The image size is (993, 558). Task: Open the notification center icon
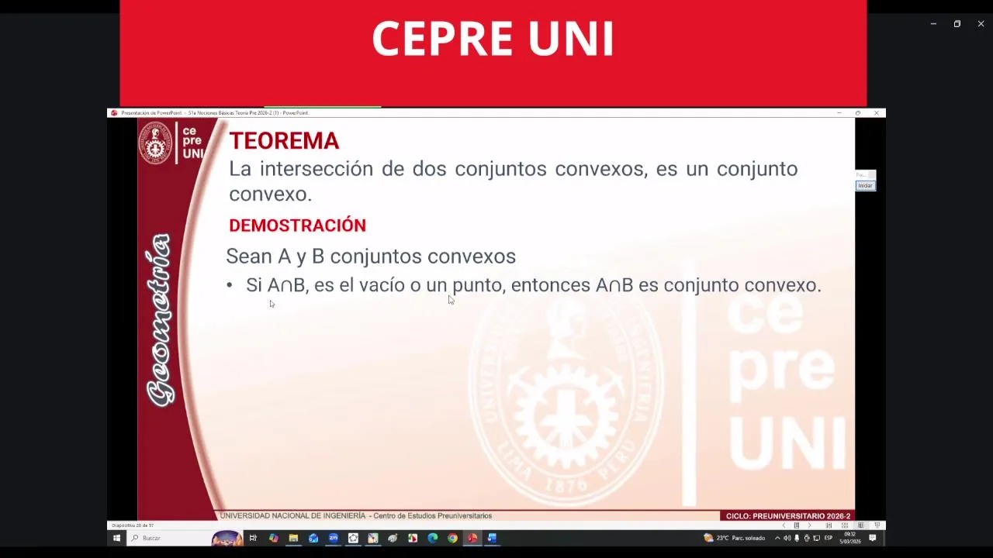[x=873, y=538]
